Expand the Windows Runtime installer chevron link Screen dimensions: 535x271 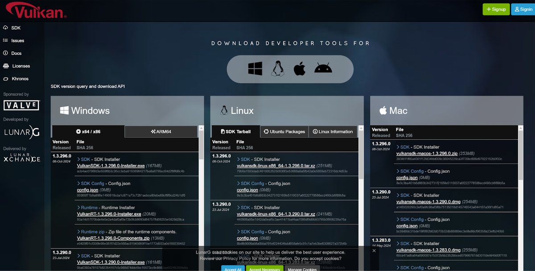coord(87,208)
